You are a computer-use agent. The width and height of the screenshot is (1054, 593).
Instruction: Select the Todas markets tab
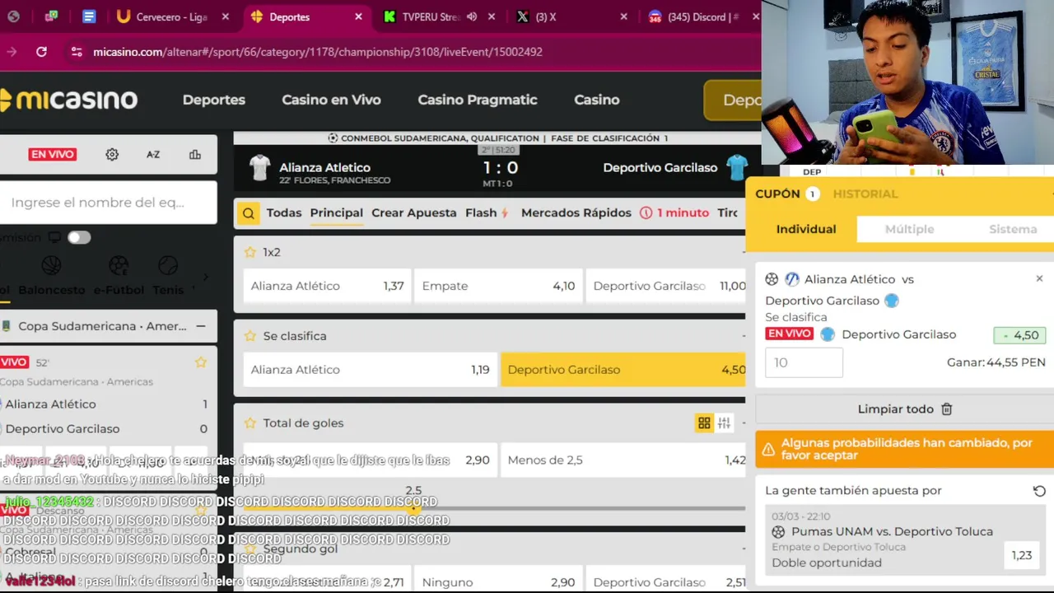coord(284,212)
